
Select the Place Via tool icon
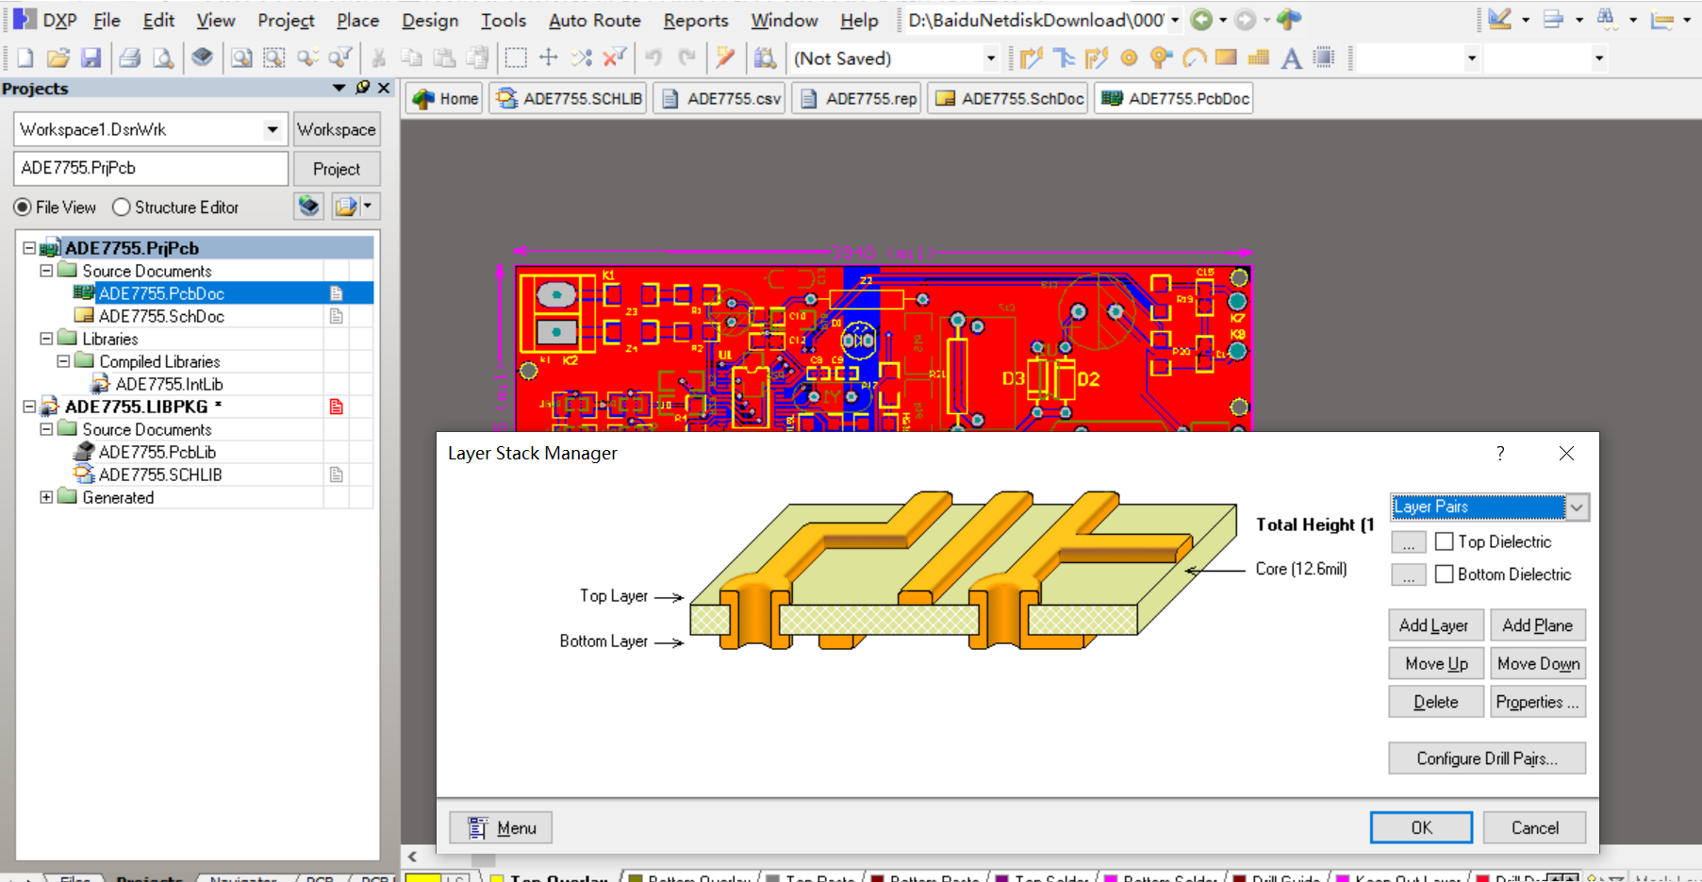coord(1161,58)
